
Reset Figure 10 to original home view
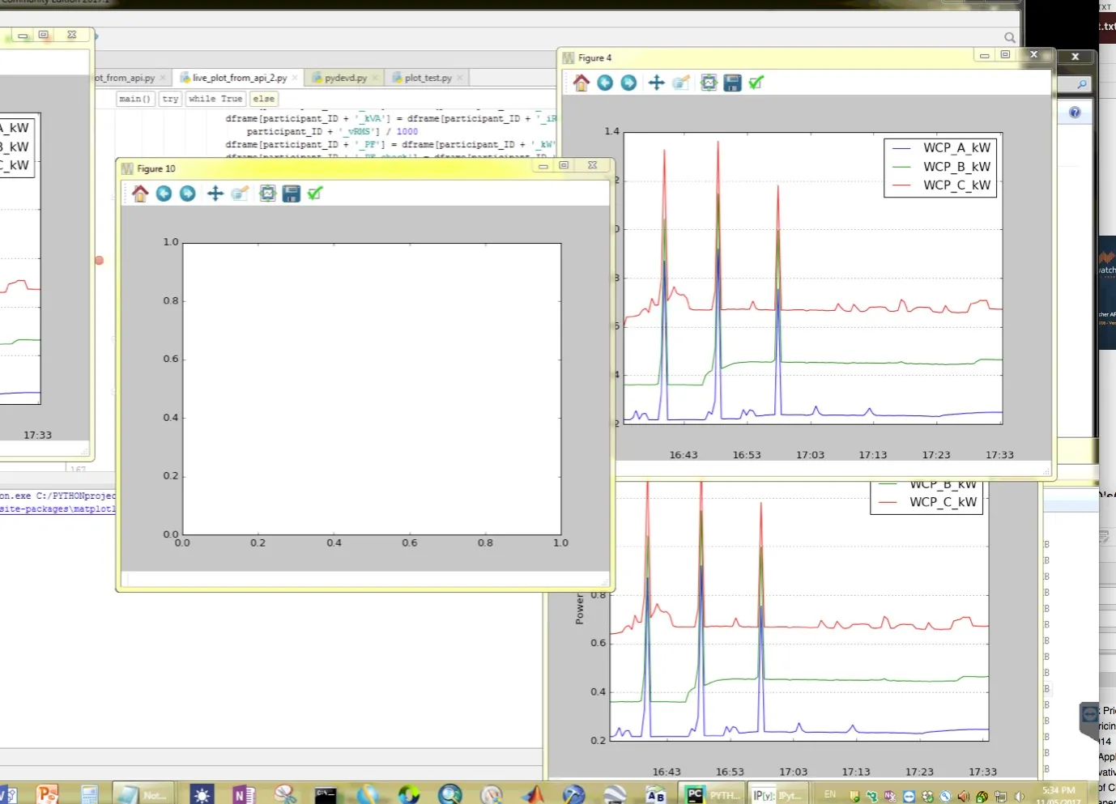tap(140, 194)
